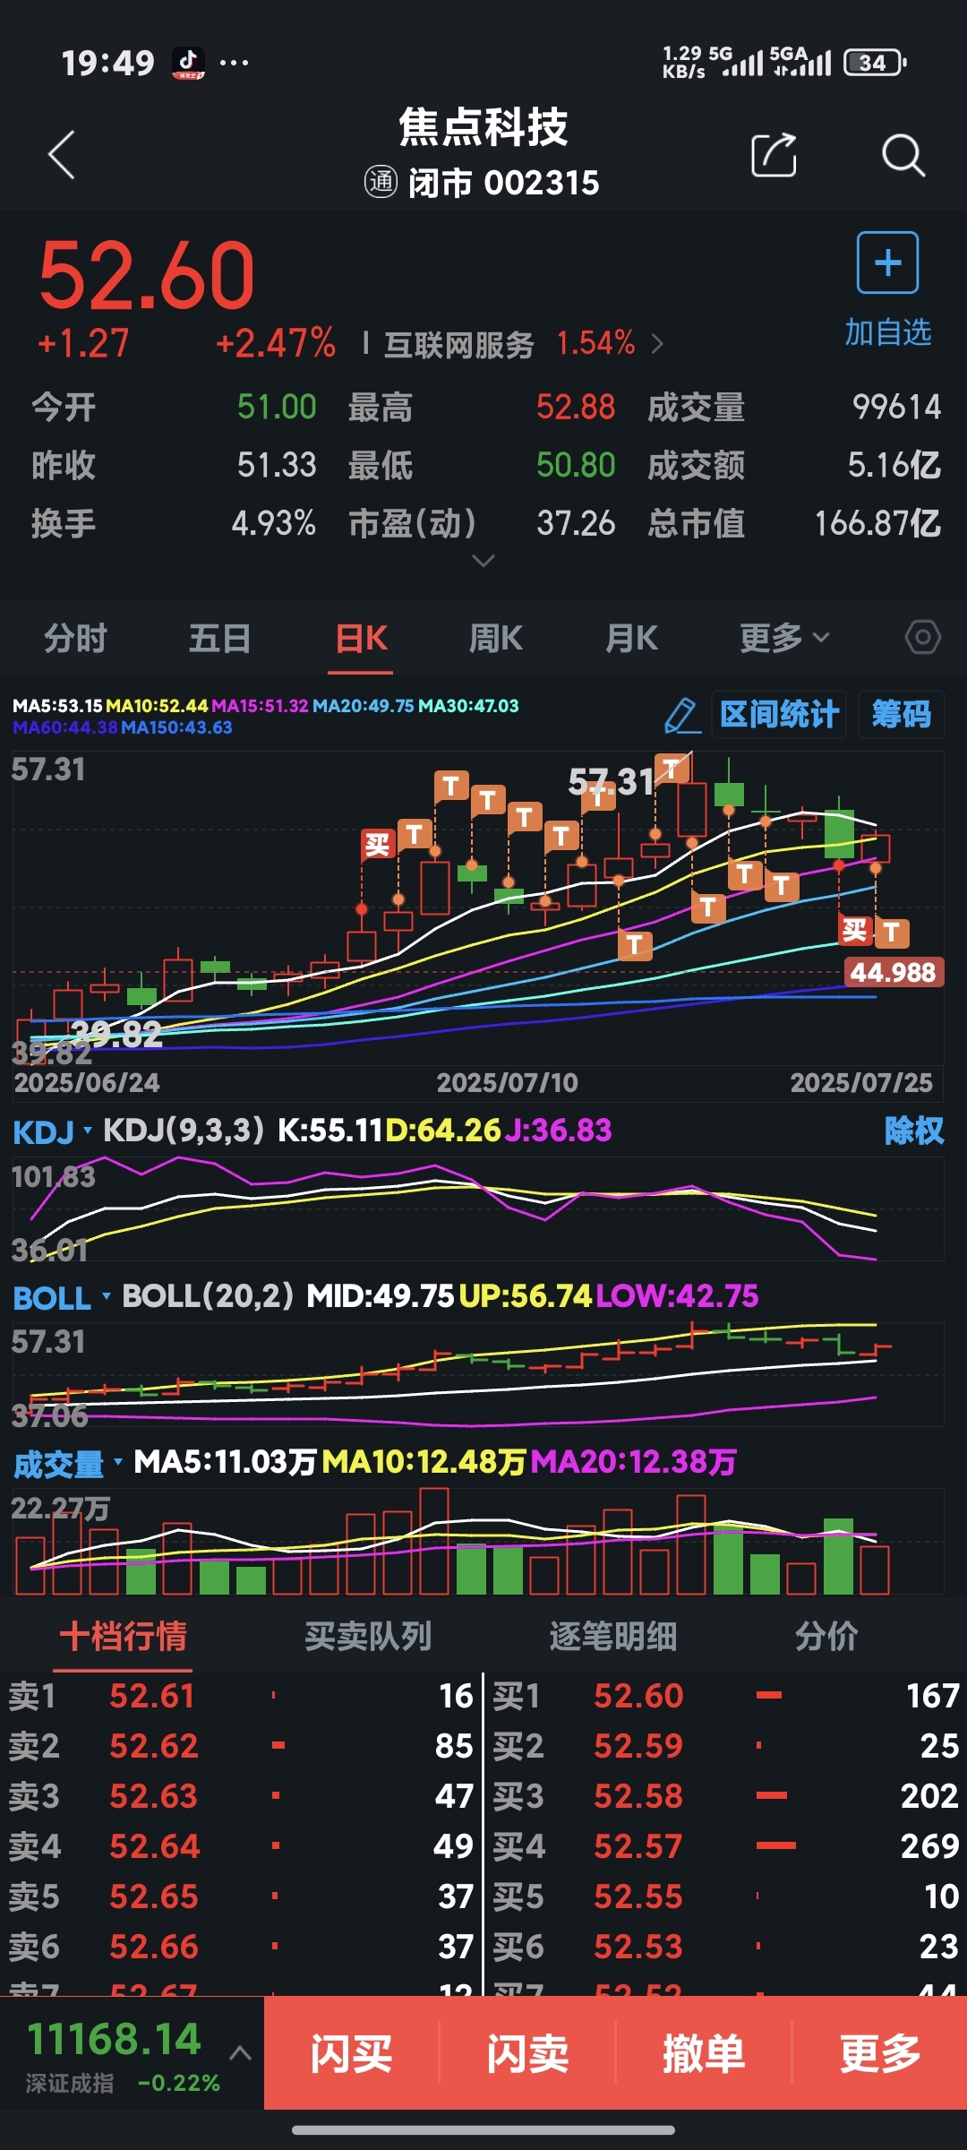Tap 买6 price 52.53

[x=638, y=1947]
